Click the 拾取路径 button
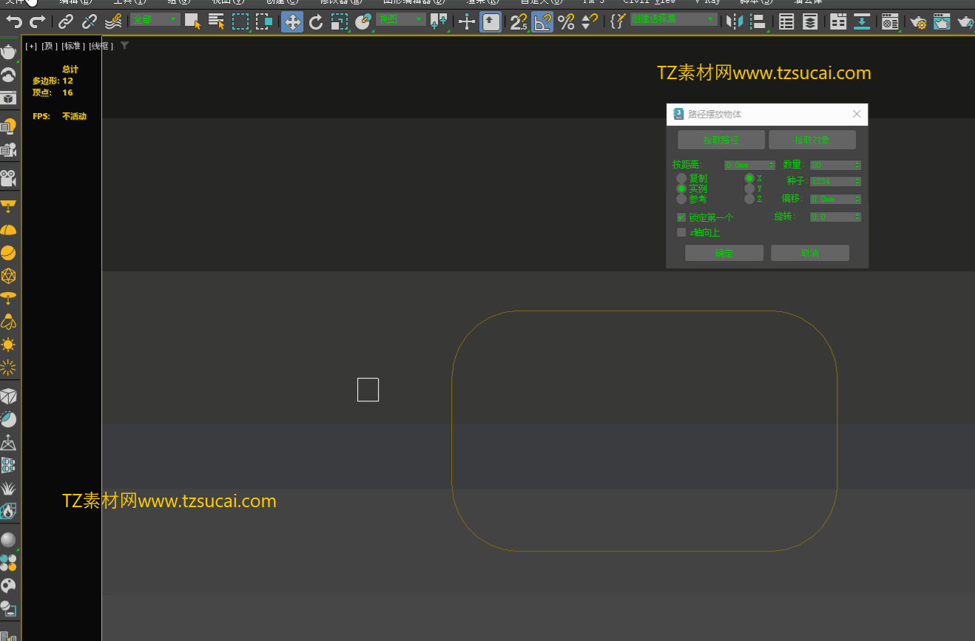The image size is (975, 641). pos(721,140)
